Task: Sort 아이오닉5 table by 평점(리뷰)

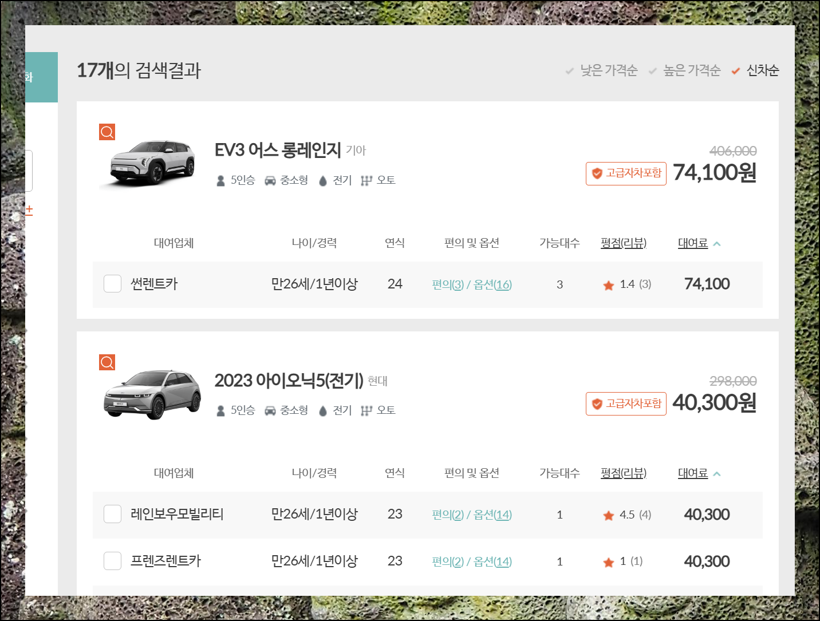Action: pos(624,473)
